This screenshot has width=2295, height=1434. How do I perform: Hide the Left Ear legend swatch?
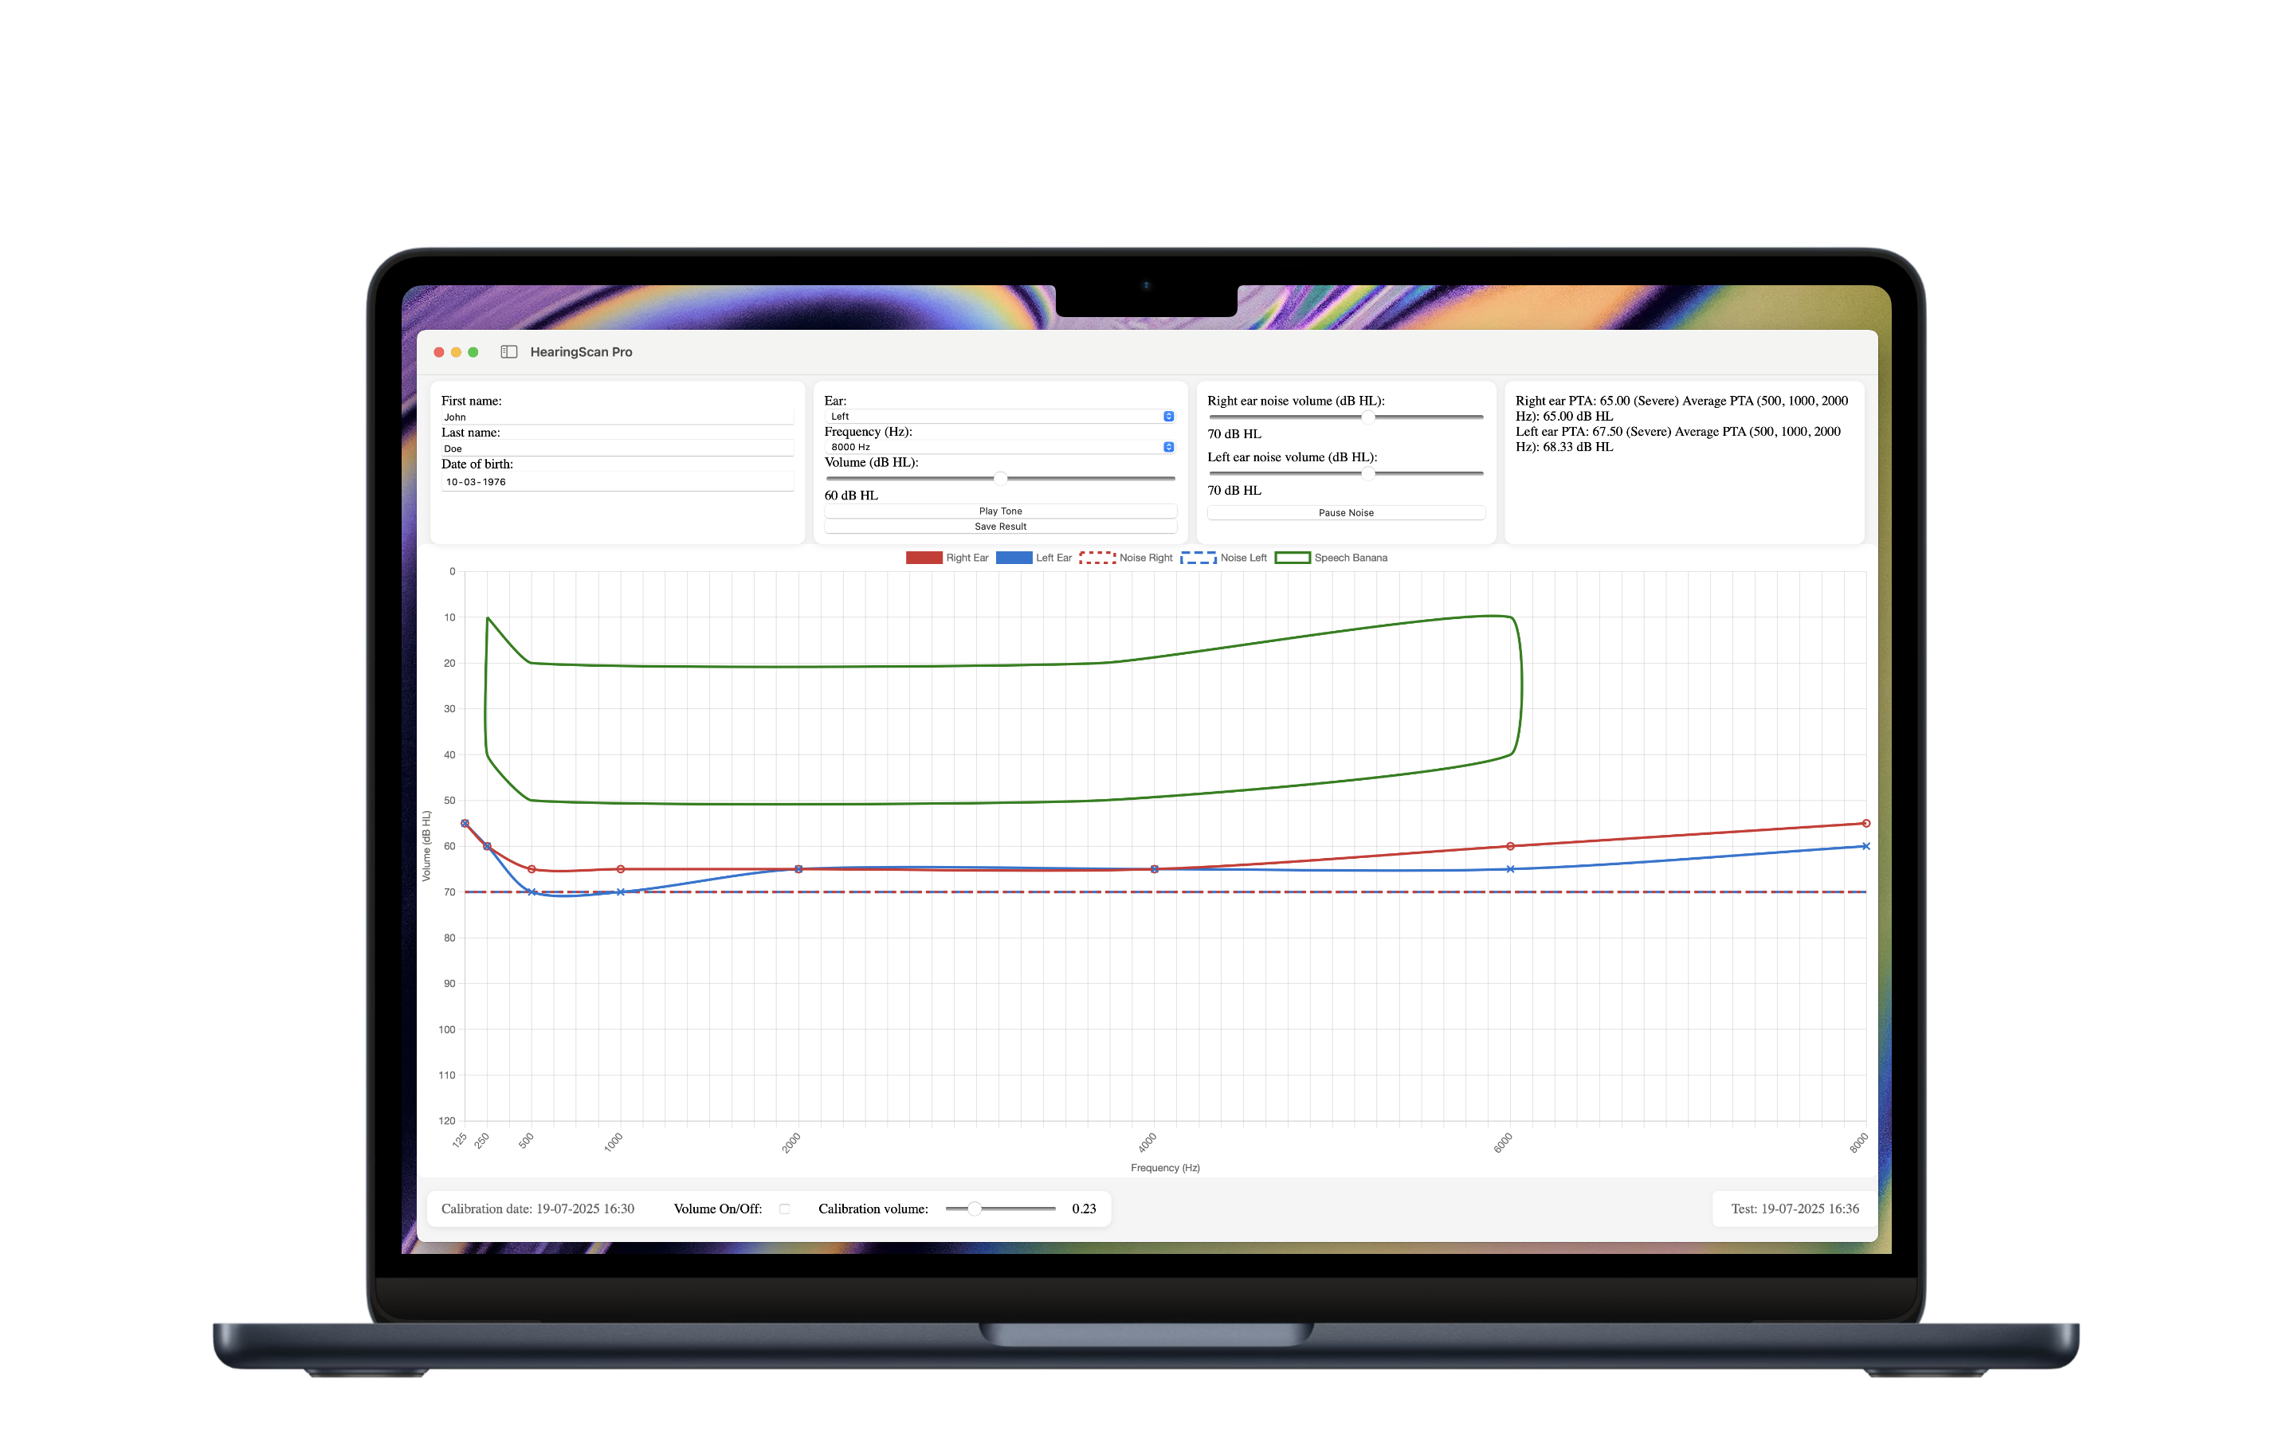pos(1013,558)
